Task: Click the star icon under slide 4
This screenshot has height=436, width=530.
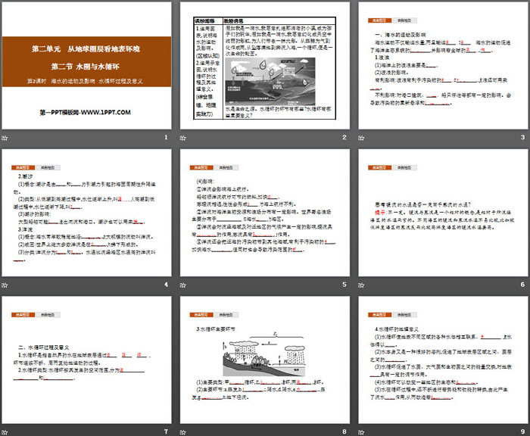Action: (5, 285)
